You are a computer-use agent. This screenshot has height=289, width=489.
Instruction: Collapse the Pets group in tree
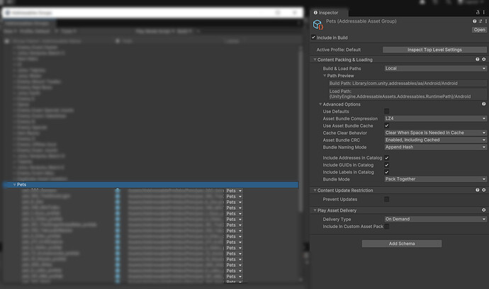[14, 185]
